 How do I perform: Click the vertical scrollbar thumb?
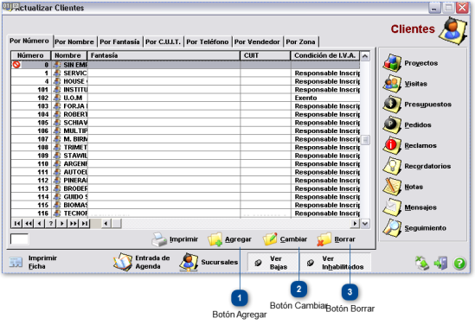(365, 140)
